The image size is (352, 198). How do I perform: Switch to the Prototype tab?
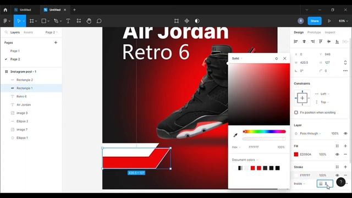[x=314, y=32]
